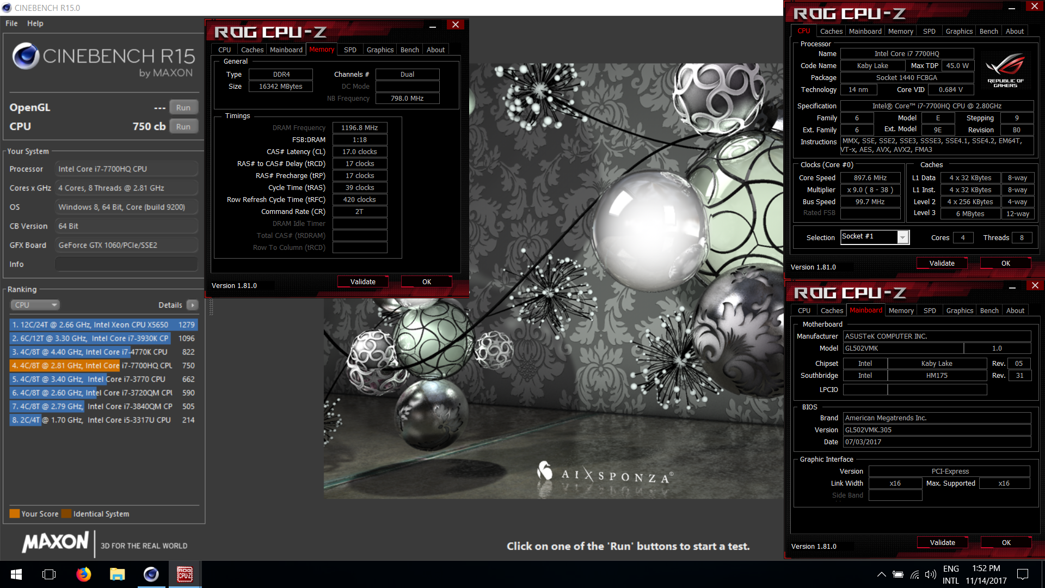Open battery status tray icon
Viewport: 1045px width, 588px height.
click(x=898, y=574)
